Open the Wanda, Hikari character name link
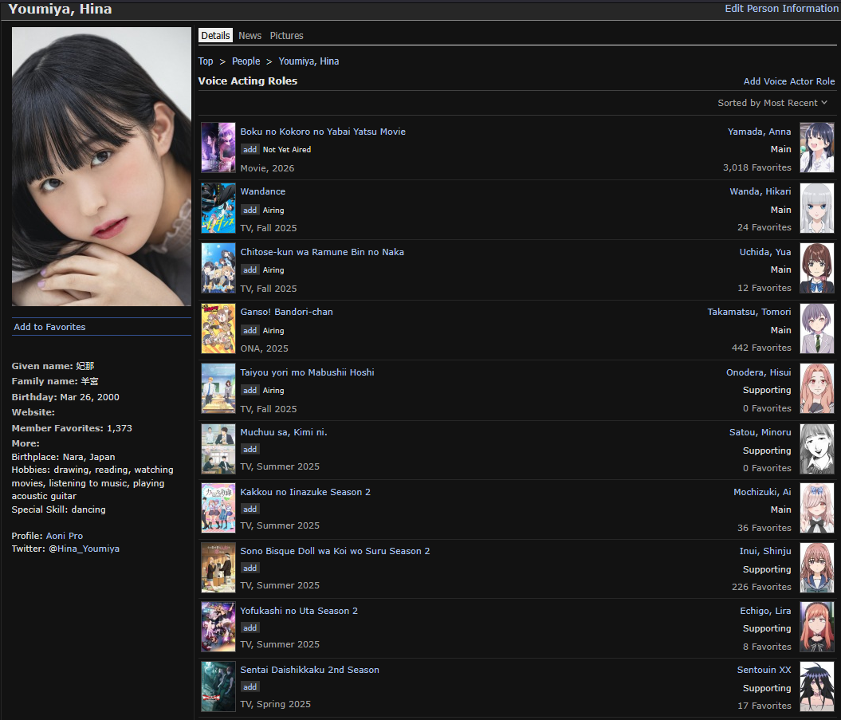The width and height of the screenshot is (841, 720). point(760,191)
